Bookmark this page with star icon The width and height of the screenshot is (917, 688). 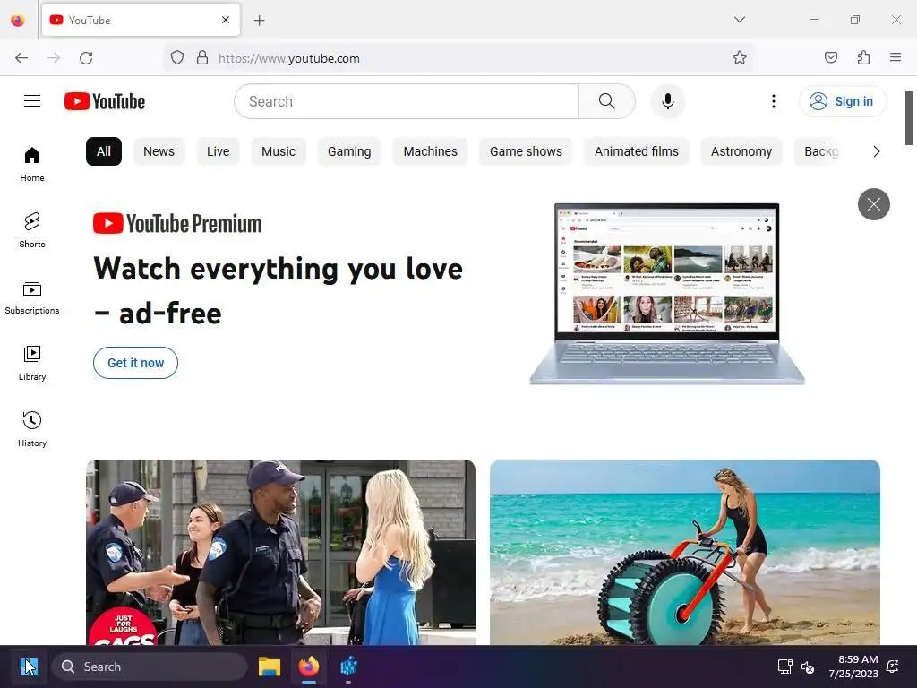tap(739, 58)
